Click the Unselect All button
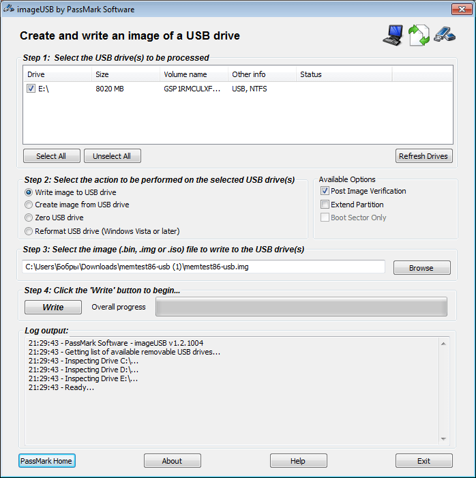The width and height of the screenshot is (476, 478). tap(113, 156)
